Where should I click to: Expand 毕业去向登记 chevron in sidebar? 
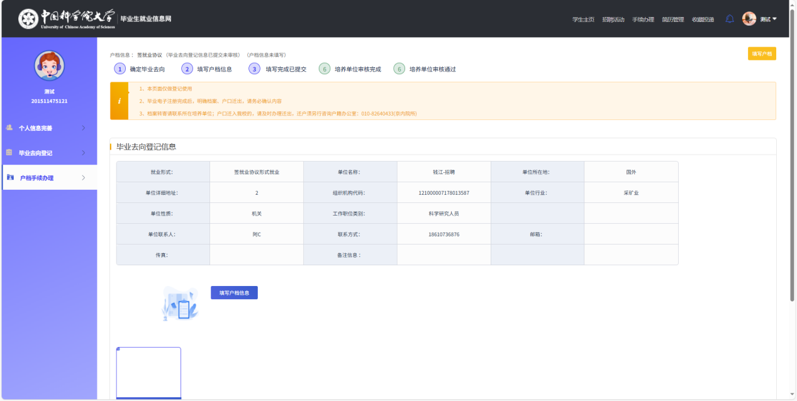pyautogui.click(x=84, y=153)
